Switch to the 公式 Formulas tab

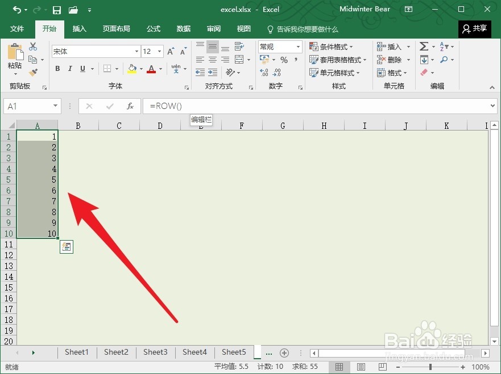click(154, 29)
